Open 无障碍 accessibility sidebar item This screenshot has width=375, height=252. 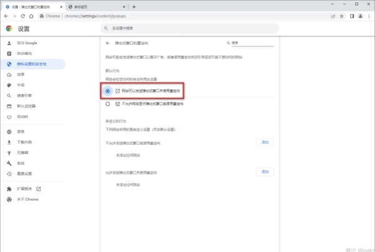click(33, 153)
